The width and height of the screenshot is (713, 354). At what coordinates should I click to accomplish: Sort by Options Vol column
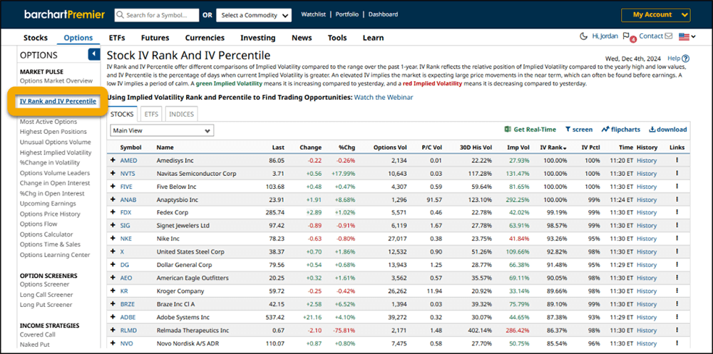[x=390, y=147]
